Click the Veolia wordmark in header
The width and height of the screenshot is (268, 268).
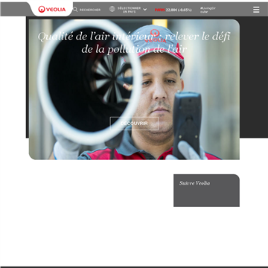tap(56, 10)
